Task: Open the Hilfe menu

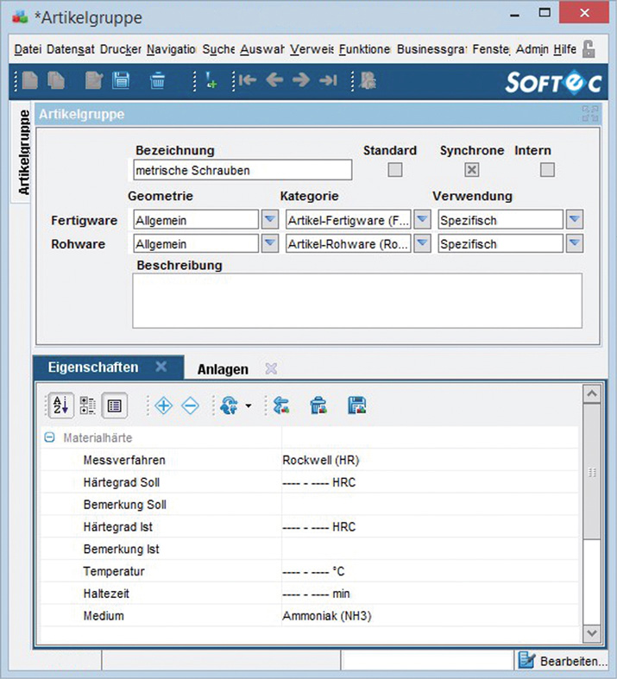Action: 564,49
